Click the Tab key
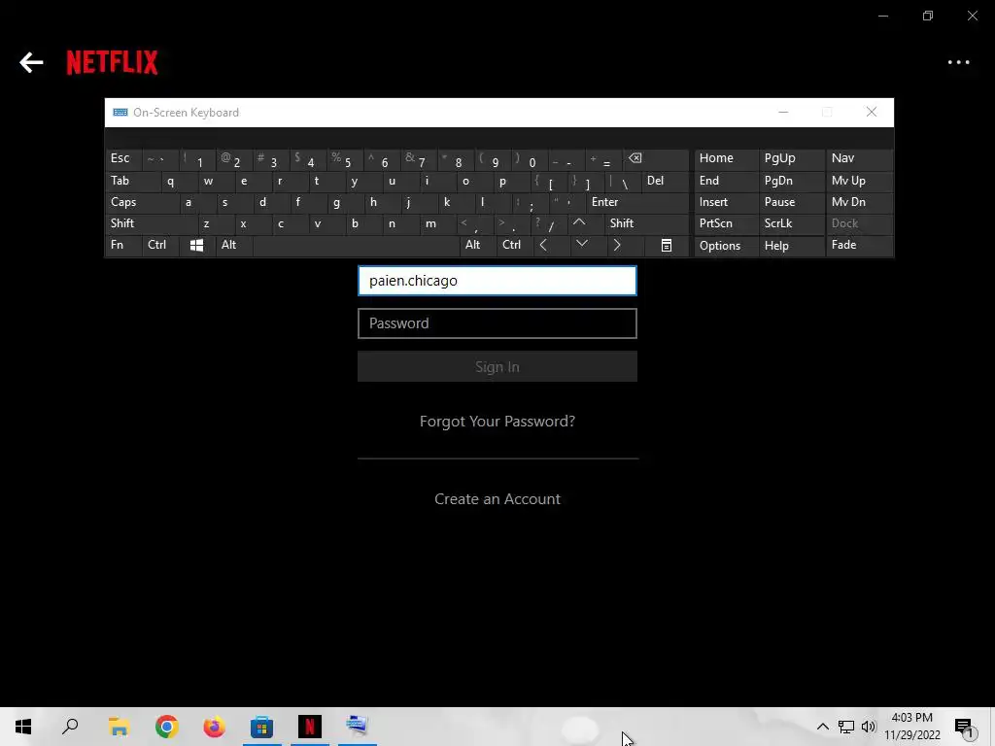The height and width of the screenshot is (746, 995). (x=132, y=180)
